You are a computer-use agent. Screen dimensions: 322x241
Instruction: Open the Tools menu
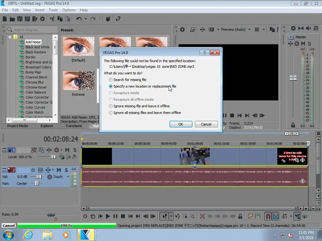tap(53, 10)
